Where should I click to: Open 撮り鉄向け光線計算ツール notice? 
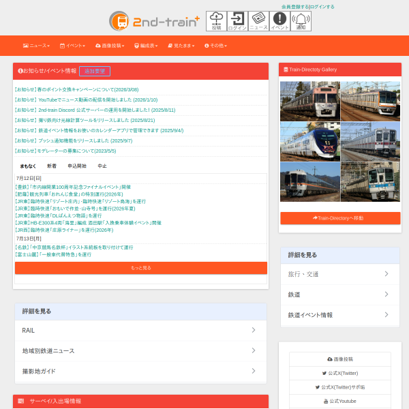(85, 120)
